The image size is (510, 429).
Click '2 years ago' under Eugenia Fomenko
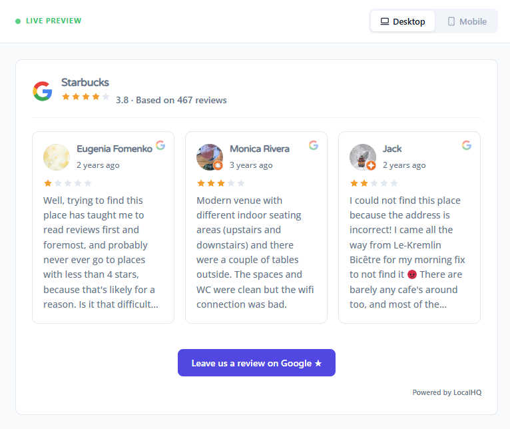[98, 165]
